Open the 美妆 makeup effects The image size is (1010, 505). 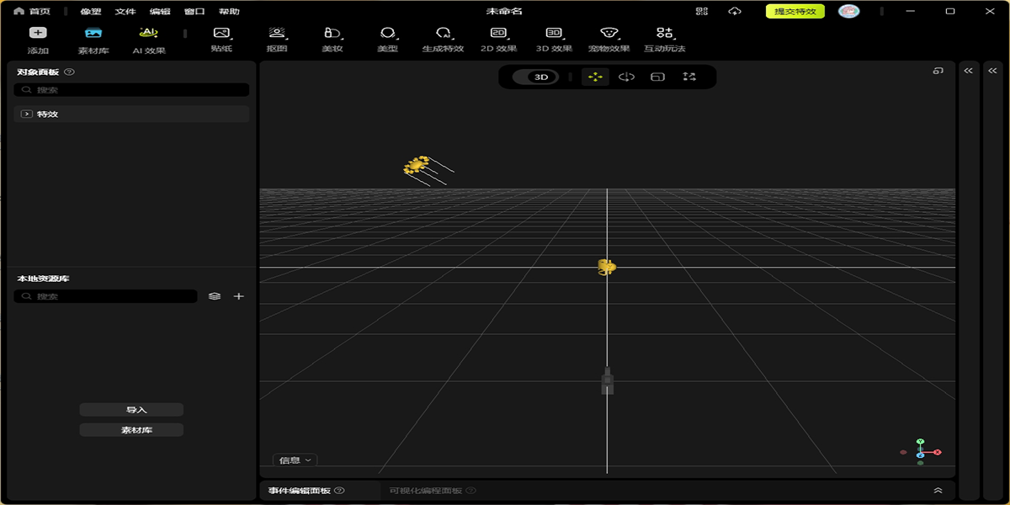point(332,39)
